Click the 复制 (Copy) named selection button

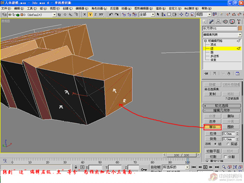point(212,94)
